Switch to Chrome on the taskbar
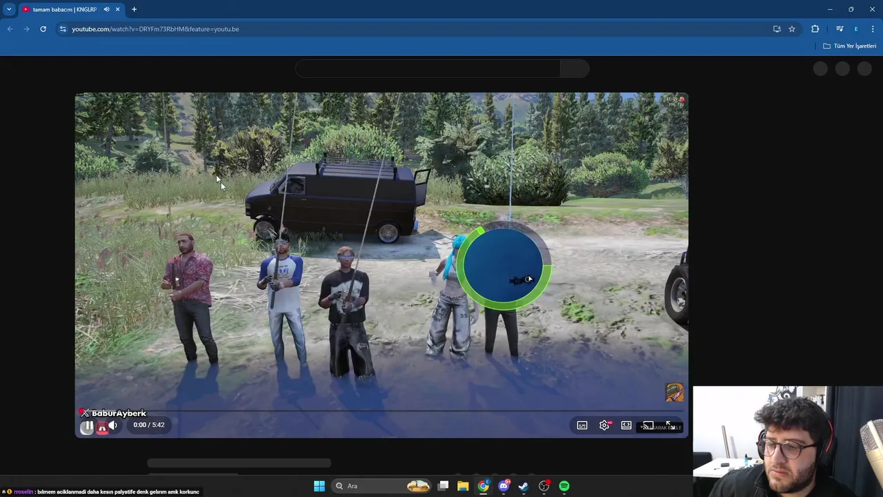This screenshot has width=883, height=497. [x=484, y=486]
